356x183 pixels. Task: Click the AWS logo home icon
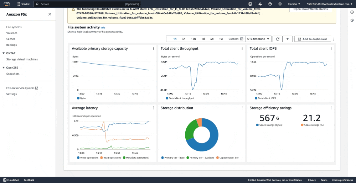click(7, 4)
